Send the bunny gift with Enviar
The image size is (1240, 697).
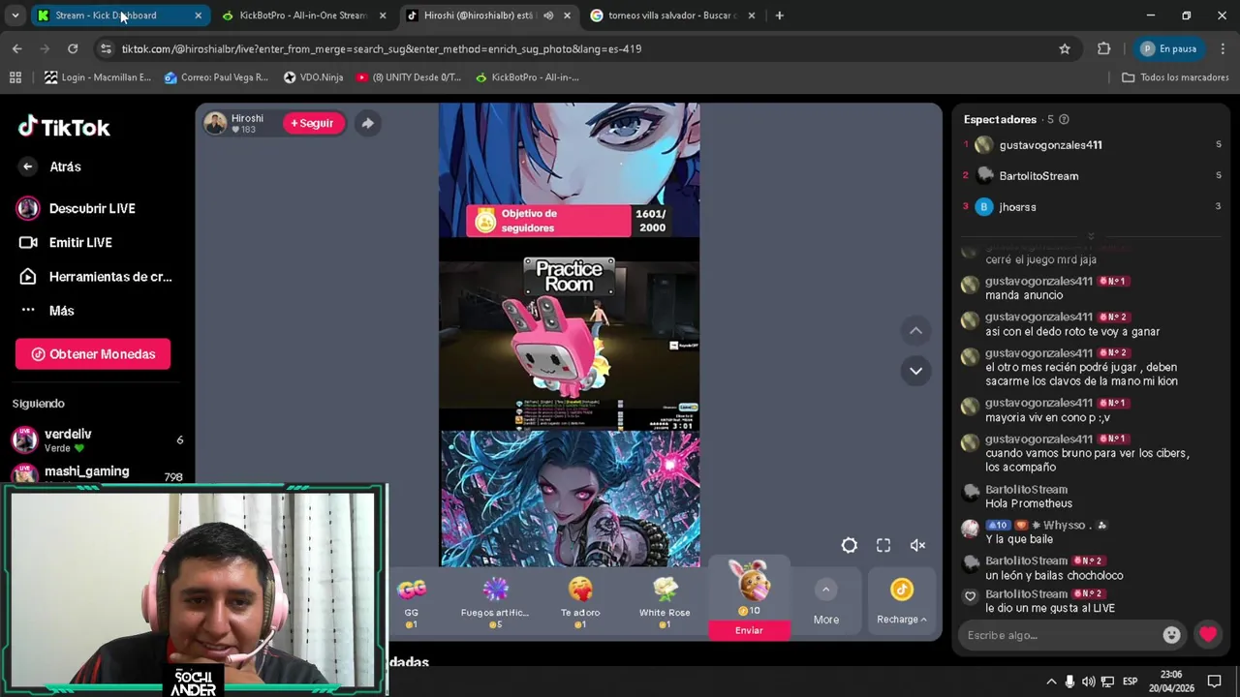click(x=749, y=630)
